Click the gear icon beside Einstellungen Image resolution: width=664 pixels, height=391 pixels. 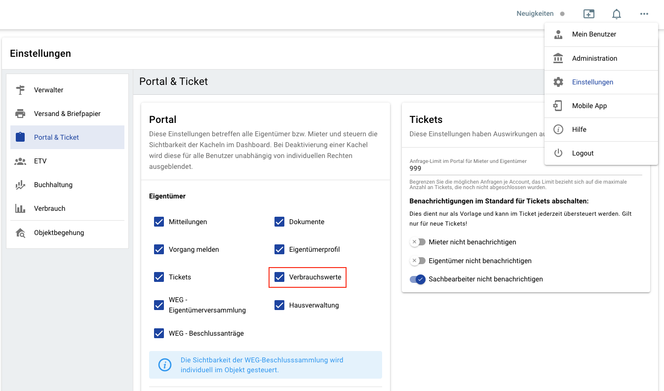click(558, 82)
